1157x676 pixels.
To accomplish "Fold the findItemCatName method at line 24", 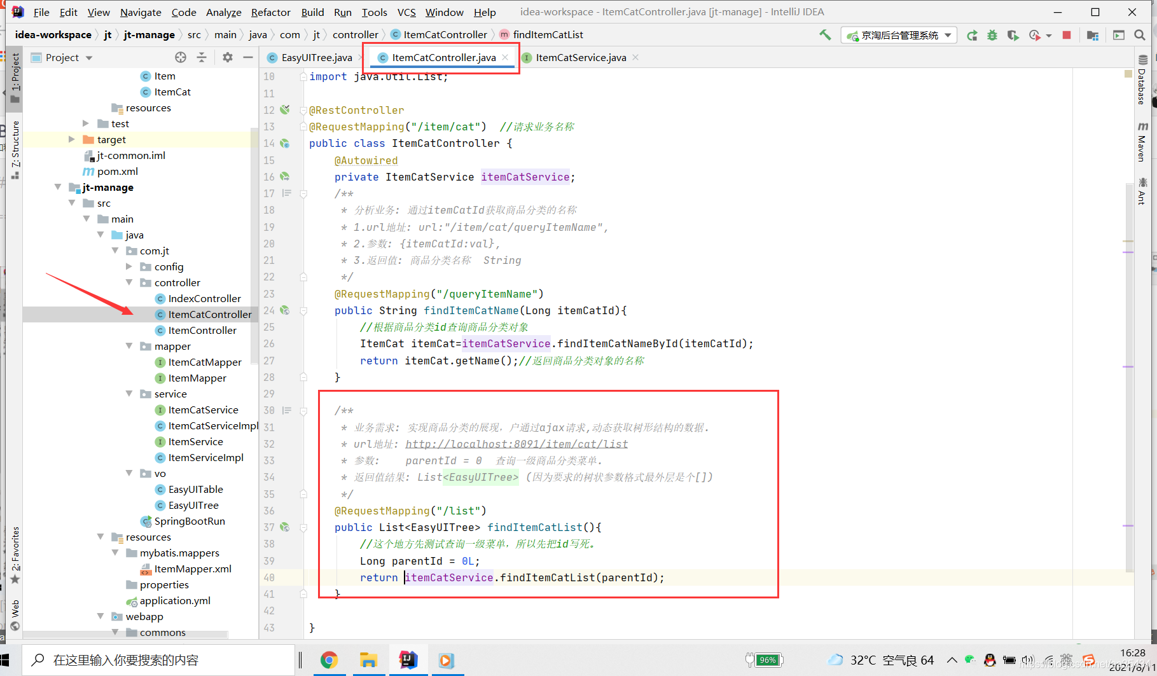I will click(303, 310).
